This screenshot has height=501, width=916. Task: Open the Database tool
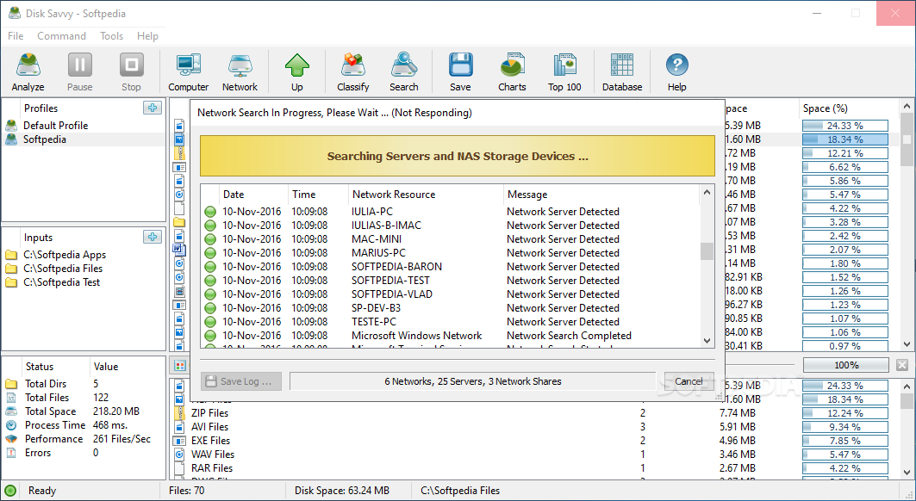[x=622, y=71]
